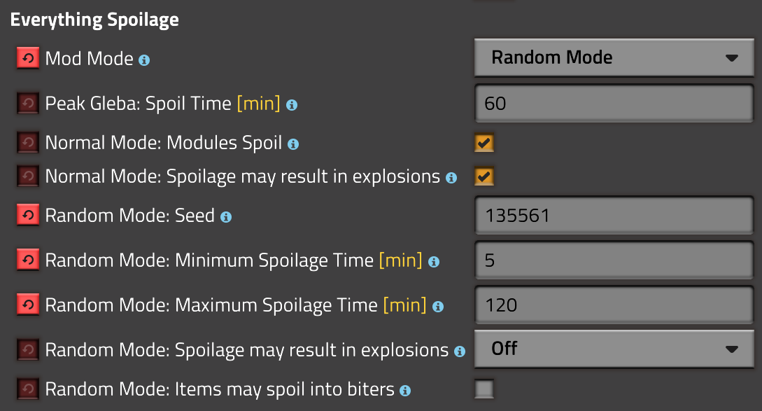762x411 pixels.
Task: Click the info icon beside Random Mode: Seed
Action: [x=225, y=217]
